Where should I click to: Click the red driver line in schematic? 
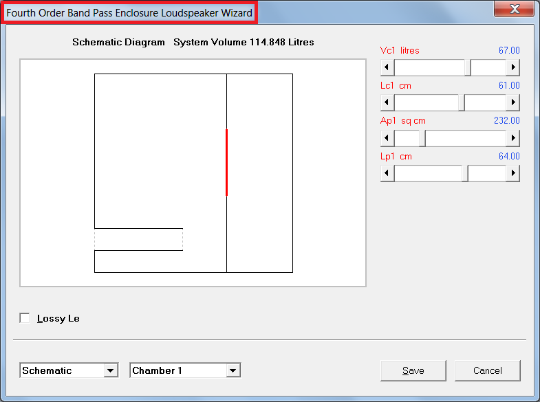pyautogui.click(x=226, y=162)
